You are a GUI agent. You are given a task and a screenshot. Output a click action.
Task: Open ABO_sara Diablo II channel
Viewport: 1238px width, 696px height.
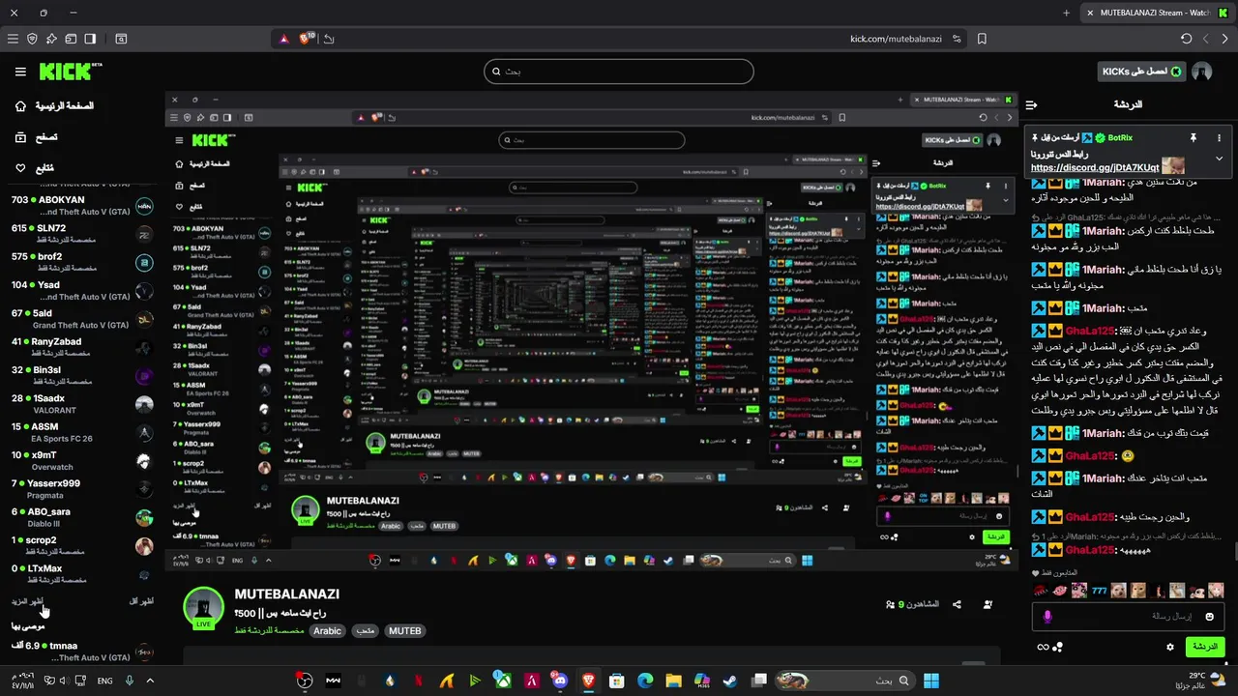coord(82,517)
